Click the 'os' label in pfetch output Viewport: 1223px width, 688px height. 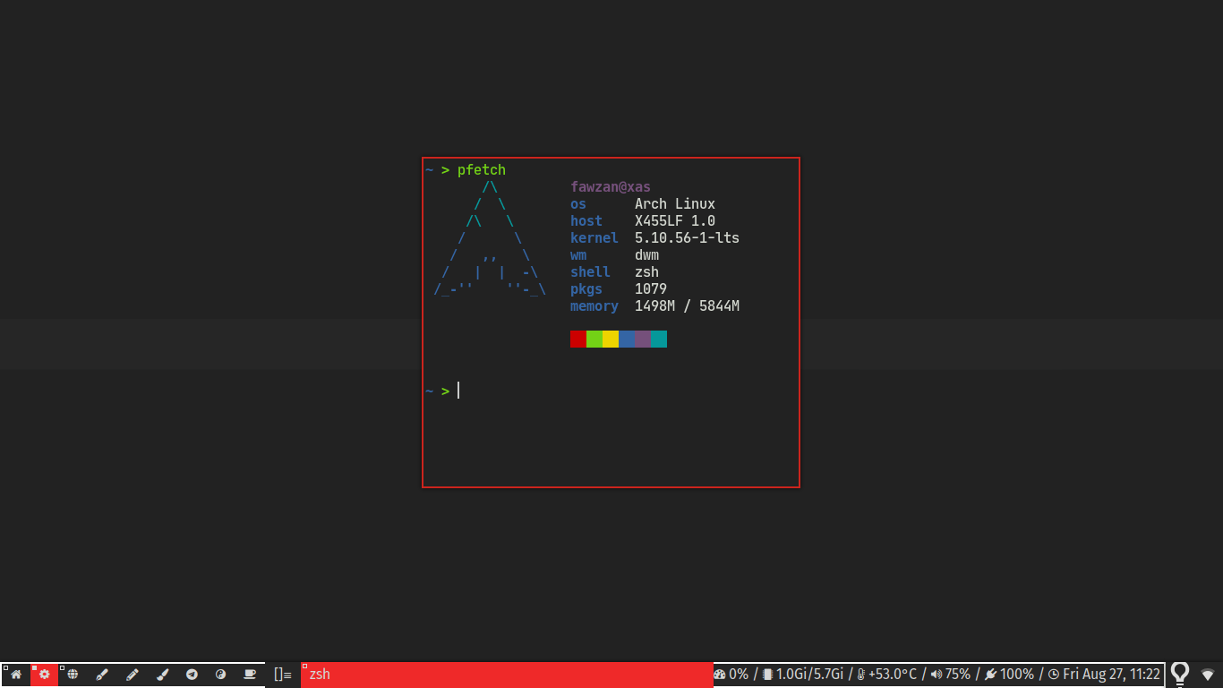click(x=578, y=204)
